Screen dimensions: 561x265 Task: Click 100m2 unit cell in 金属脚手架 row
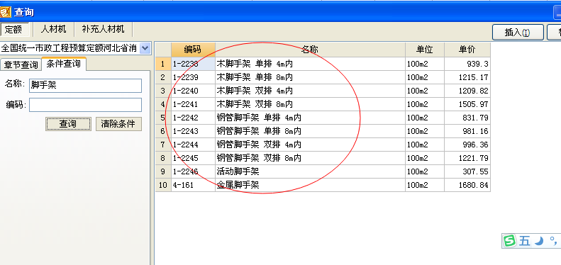tap(425, 185)
